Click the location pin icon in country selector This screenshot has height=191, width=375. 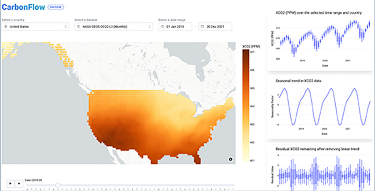(x=6, y=27)
